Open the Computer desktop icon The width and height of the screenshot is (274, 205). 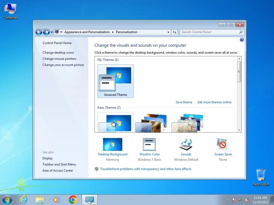pyautogui.click(x=10, y=11)
